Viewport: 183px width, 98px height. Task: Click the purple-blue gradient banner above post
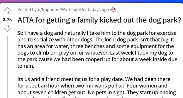(92, 1)
